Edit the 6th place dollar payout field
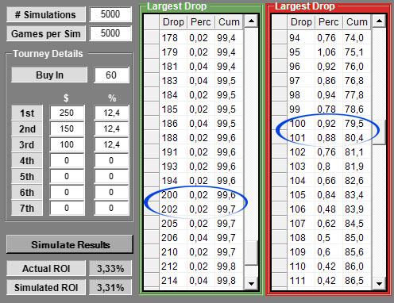Viewport: 394px width, 303px height. tap(67, 192)
